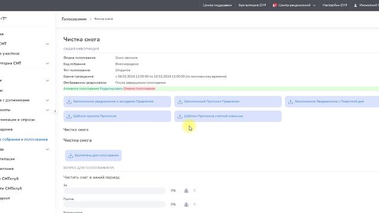Open Реестр участков in the sidebar
Screen dimensions: 379x213
[9, 54]
